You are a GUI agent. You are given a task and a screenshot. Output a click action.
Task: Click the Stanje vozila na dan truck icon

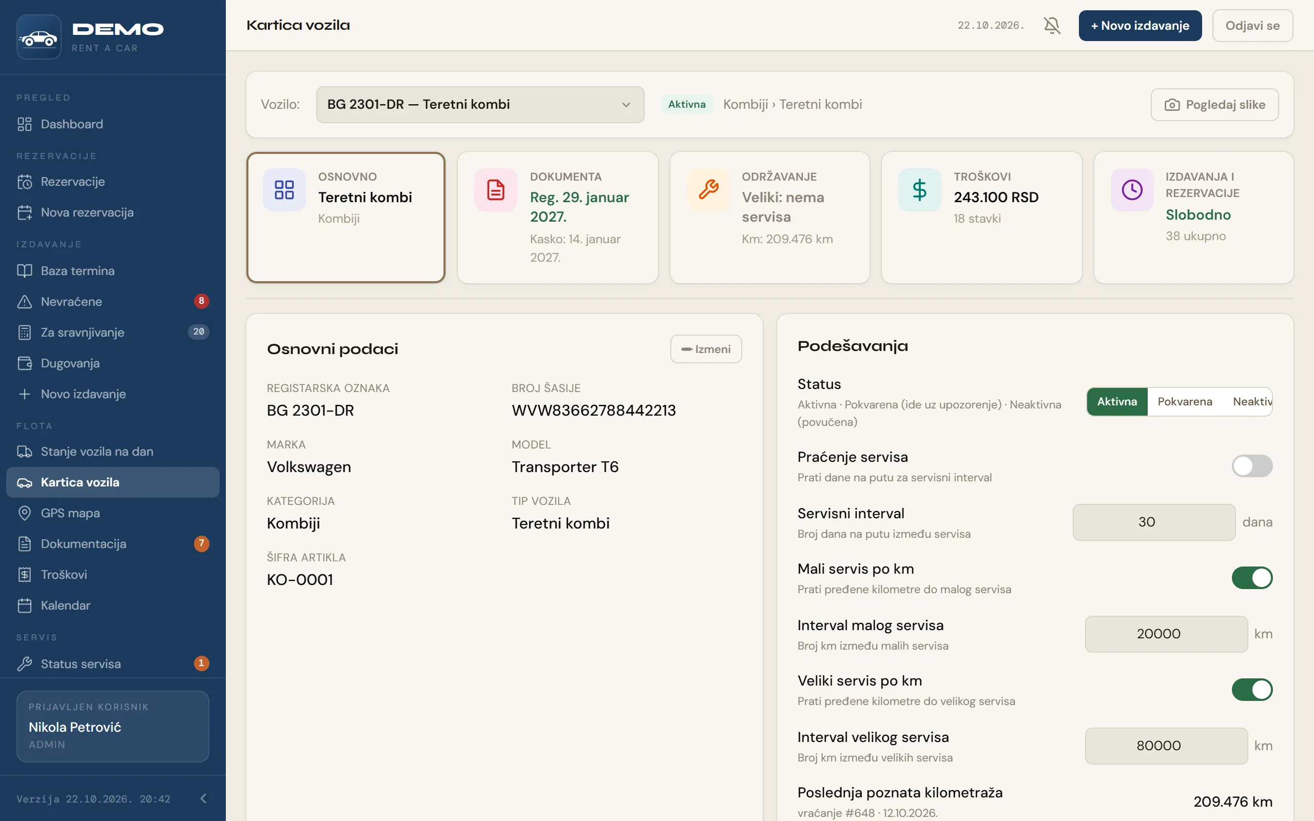(x=25, y=451)
